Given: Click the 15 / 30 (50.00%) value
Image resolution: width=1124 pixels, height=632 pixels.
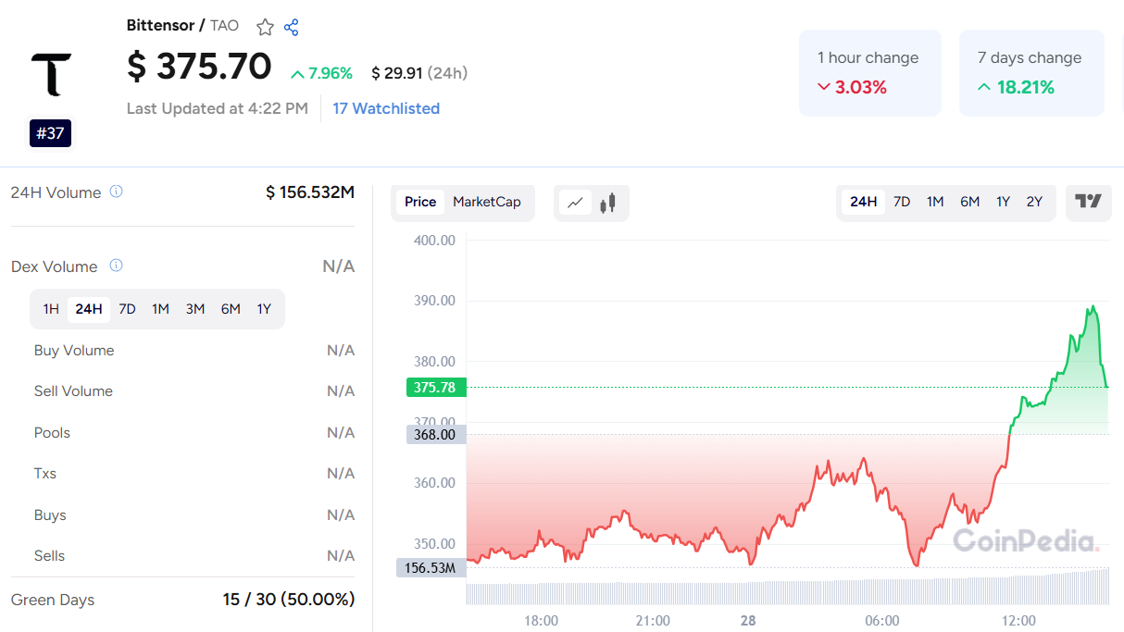Looking at the screenshot, I should pyautogui.click(x=289, y=600).
